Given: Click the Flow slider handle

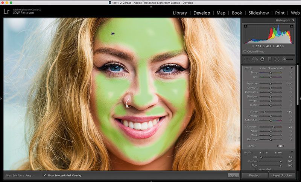Looking at the screenshot, I should (x=281, y=166).
